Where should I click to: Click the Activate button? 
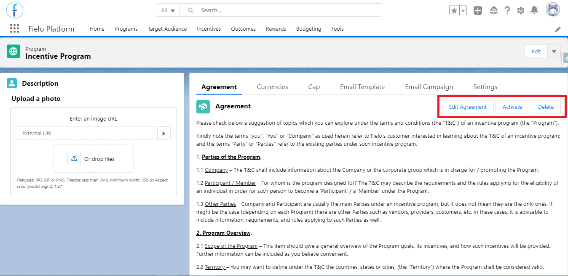pos(512,107)
